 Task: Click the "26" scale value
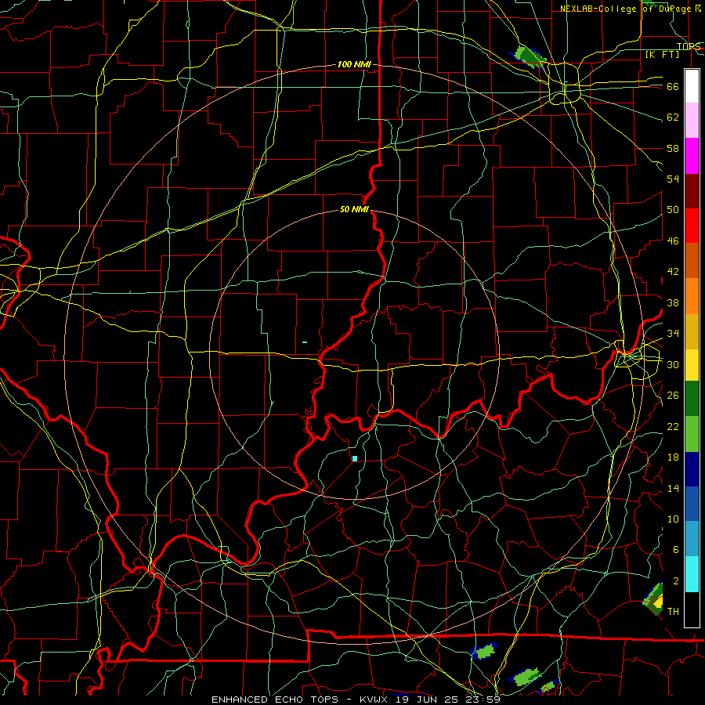[673, 396]
